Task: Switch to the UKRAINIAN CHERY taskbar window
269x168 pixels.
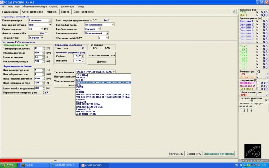Action: click(x=65, y=165)
